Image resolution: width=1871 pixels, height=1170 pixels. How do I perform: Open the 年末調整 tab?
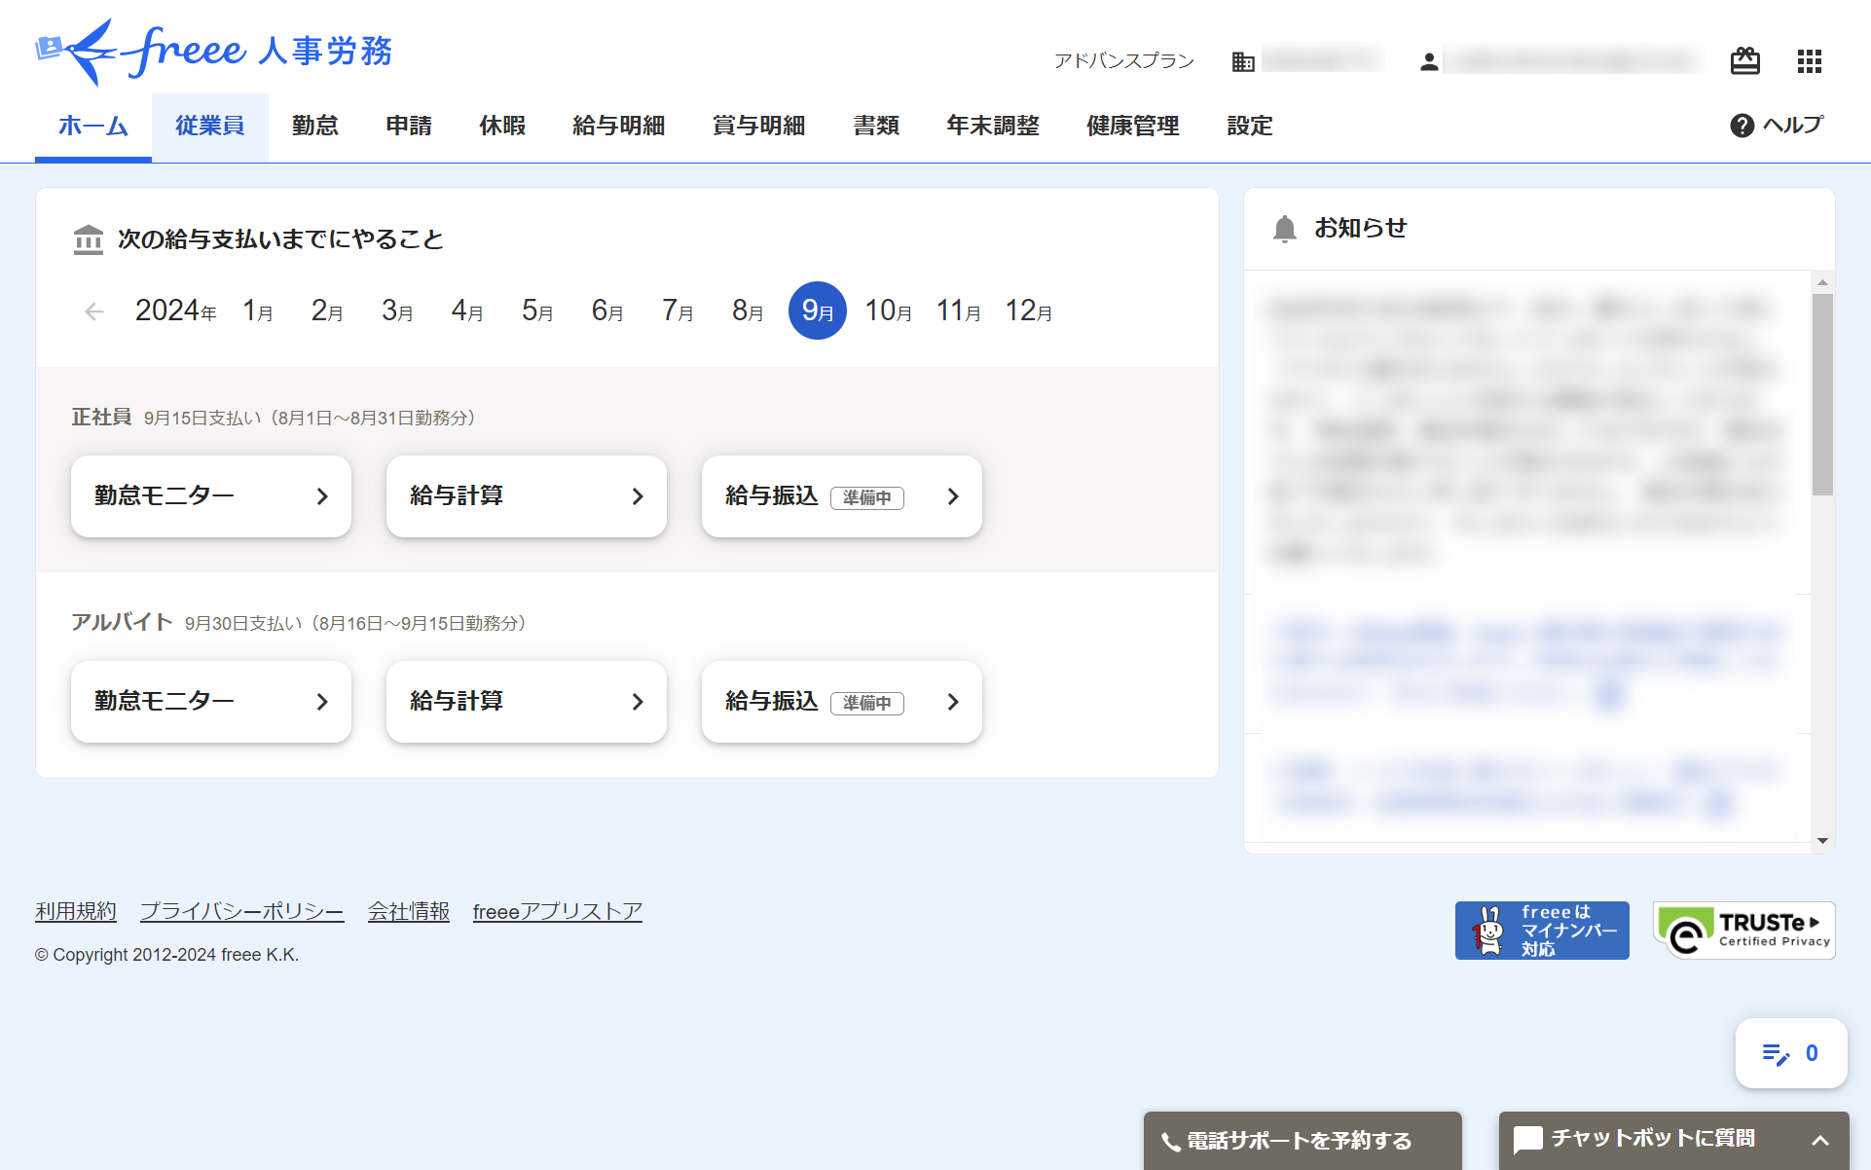pos(992,127)
